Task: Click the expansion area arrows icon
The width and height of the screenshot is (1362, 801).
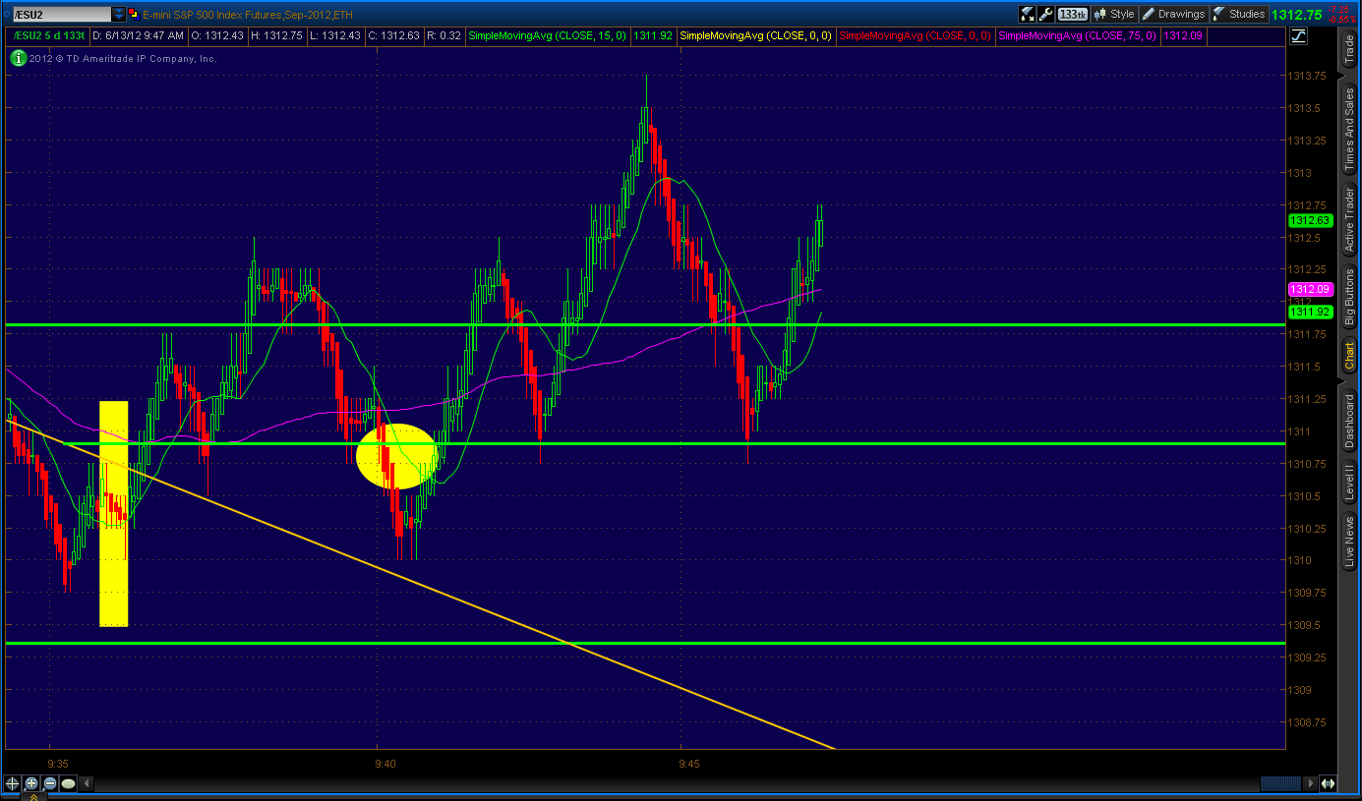Action: point(1328,783)
